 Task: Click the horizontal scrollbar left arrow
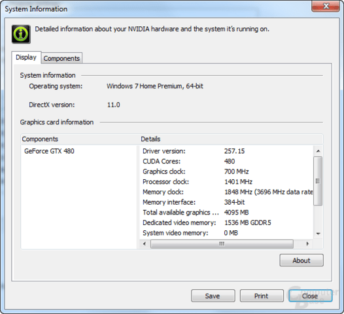click(145, 244)
